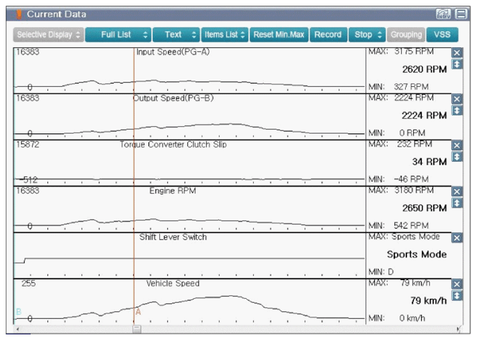Screen dimensions: 477x340
Task: Click scale arrow icon for Output Speed(PG-B)
Action: pyautogui.click(x=456, y=110)
